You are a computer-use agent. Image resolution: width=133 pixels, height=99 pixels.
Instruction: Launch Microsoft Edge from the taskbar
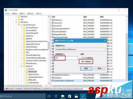[56, 96]
